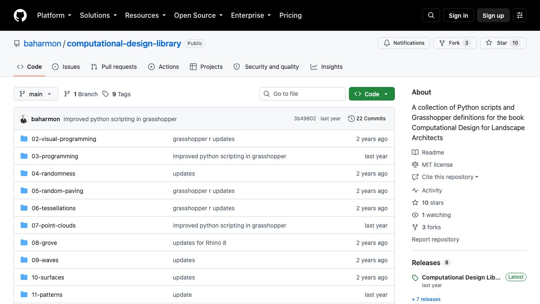Click the fork icon beside 3 forks
This screenshot has width=540, height=304.
click(415, 227)
